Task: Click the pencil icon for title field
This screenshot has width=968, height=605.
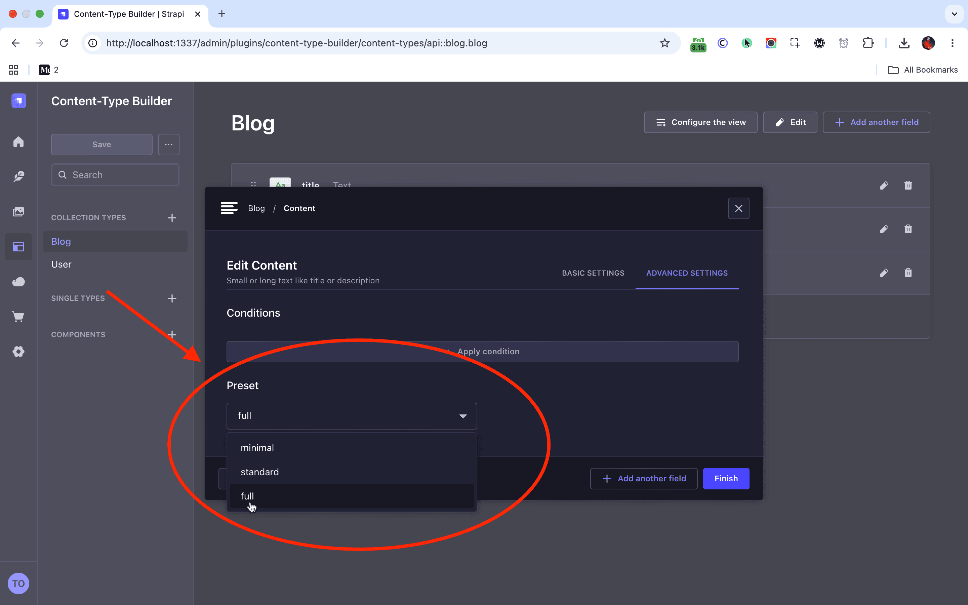Action: 884,185
